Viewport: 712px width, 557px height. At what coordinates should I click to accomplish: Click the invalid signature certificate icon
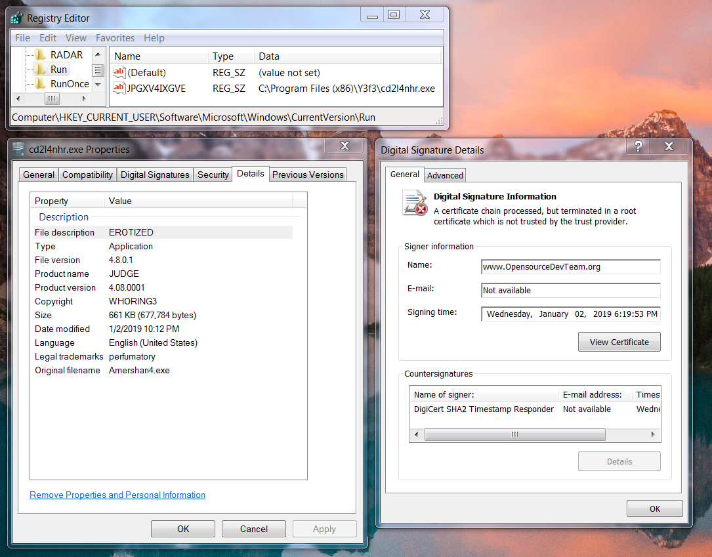click(x=415, y=203)
